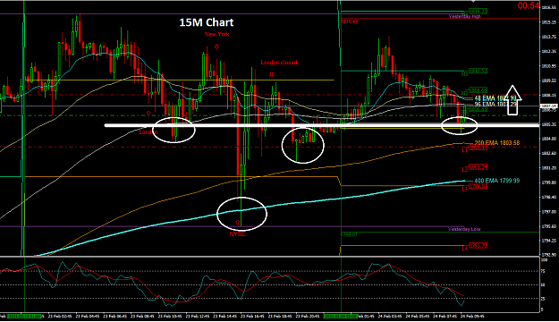Viewport: 559px width, 322px height.
Task: Click the red L3 pivot price tag
Action: 478,186
